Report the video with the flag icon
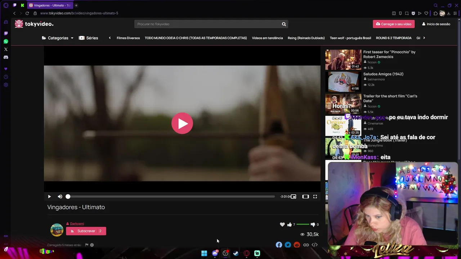 click(x=86, y=245)
